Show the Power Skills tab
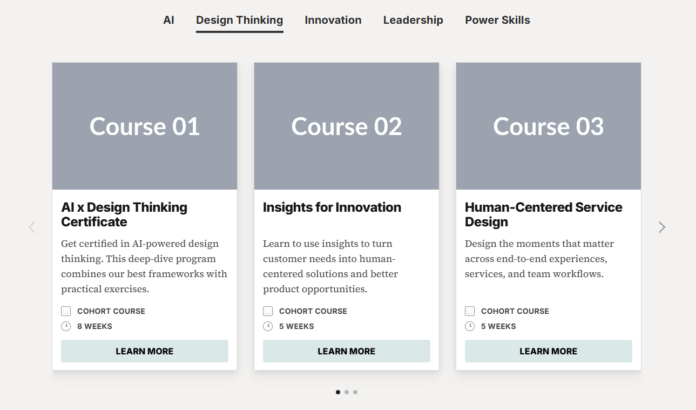The width and height of the screenshot is (696, 410). (x=497, y=21)
